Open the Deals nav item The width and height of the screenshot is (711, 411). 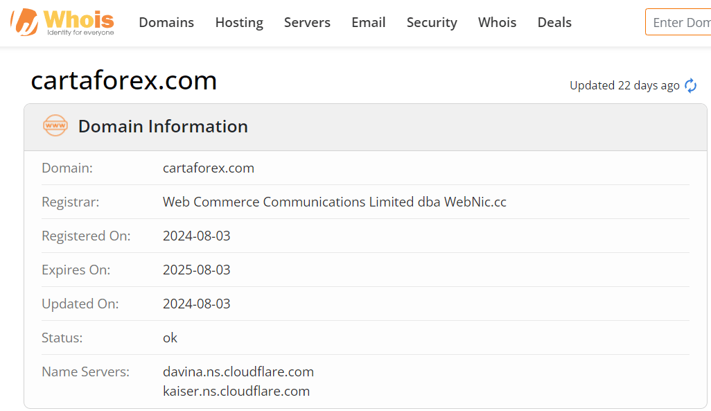tap(554, 22)
